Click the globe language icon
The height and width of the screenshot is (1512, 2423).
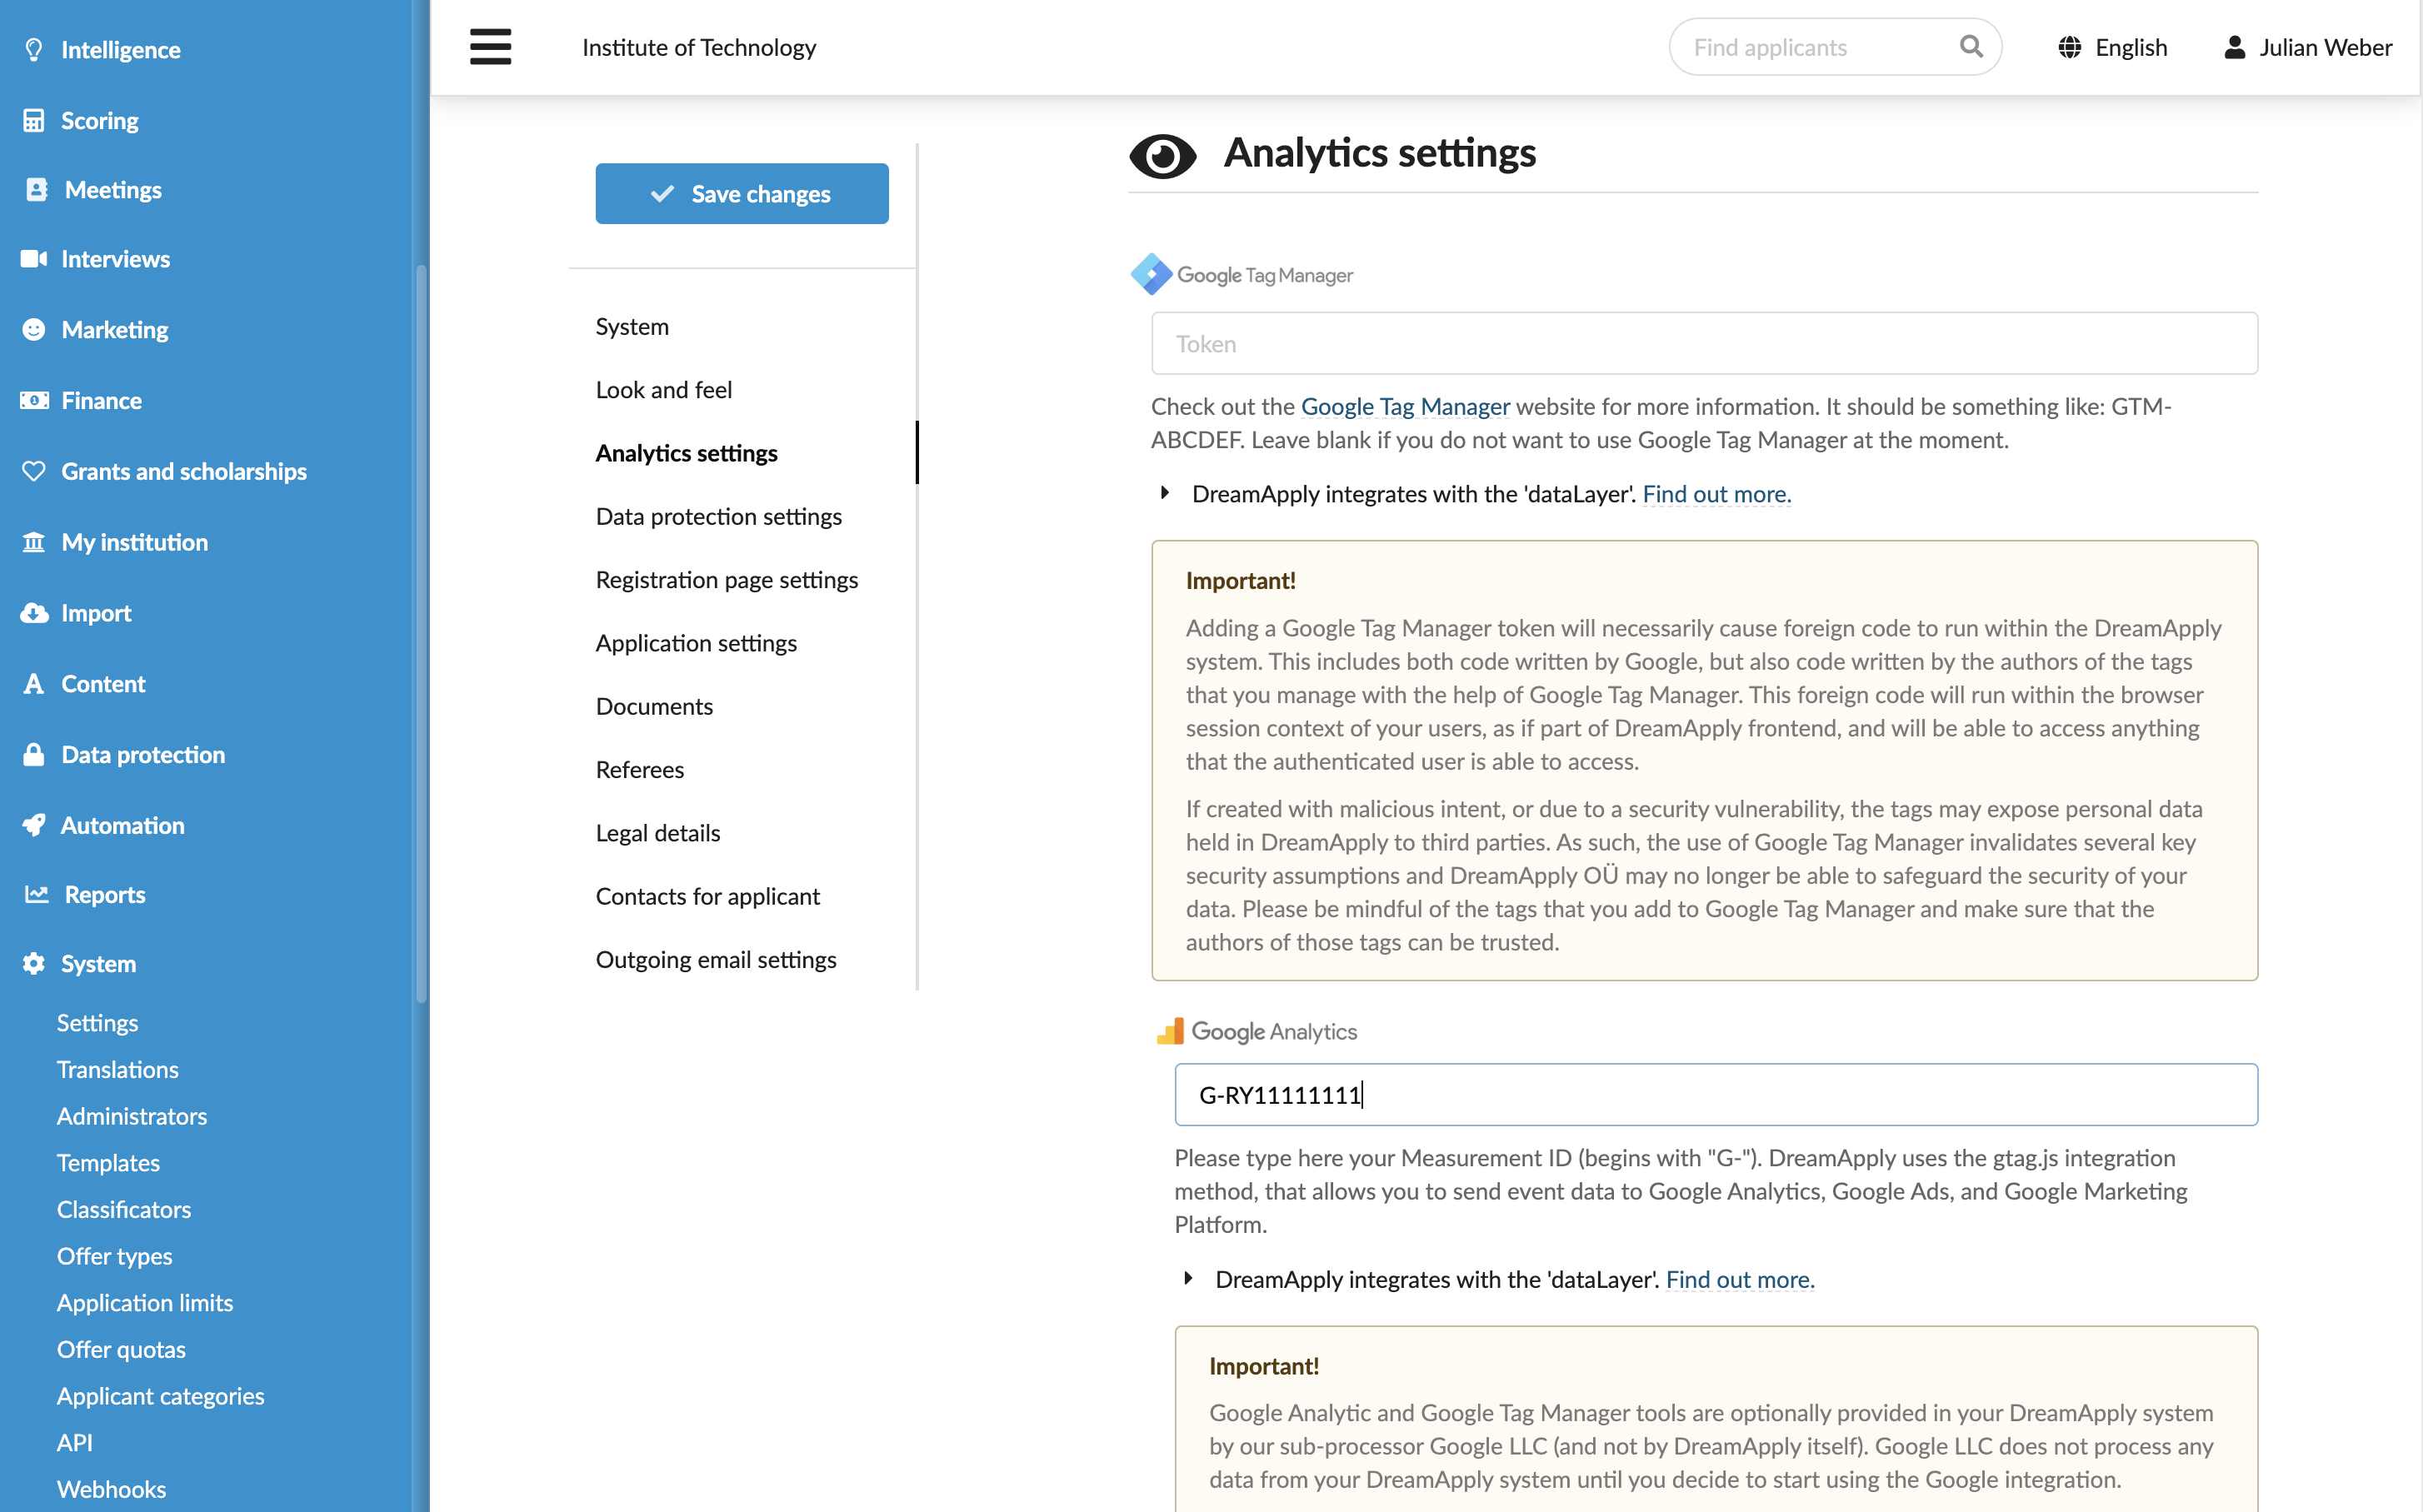2069,47
